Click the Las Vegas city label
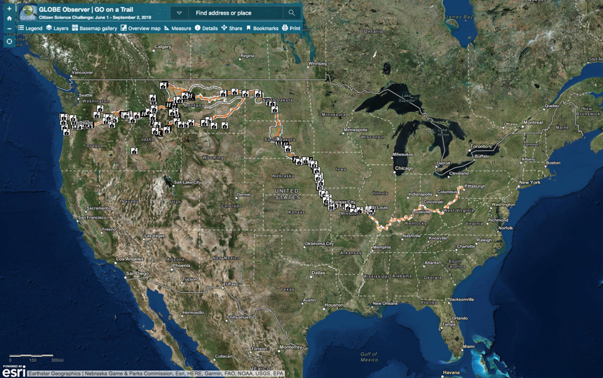Image resolution: width=603 pixels, height=378 pixels. (154, 236)
